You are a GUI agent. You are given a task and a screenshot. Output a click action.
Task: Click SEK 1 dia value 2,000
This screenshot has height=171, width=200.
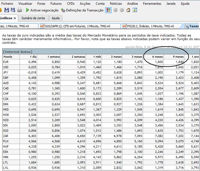coord(32,125)
